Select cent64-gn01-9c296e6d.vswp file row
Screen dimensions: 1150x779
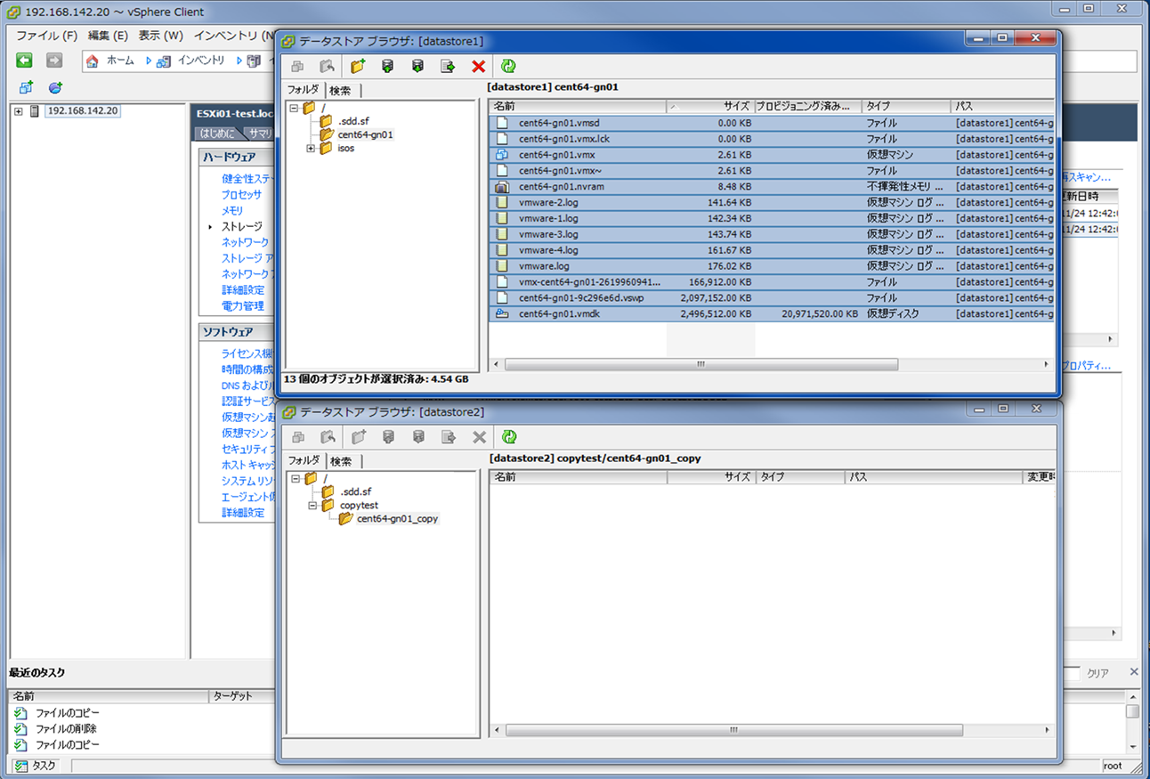[772, 298]
